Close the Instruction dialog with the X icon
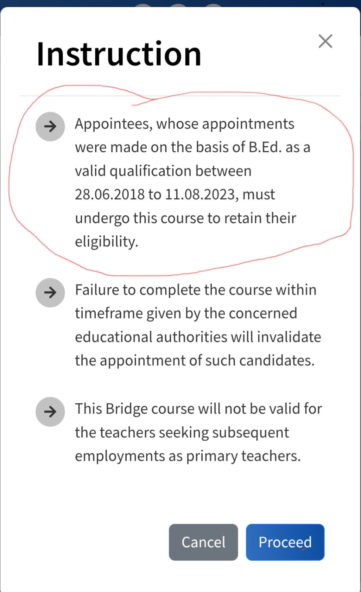 325,41
